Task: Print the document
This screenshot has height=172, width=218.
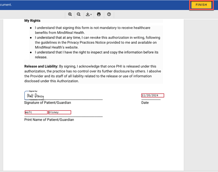Action: tap(99, 14)
